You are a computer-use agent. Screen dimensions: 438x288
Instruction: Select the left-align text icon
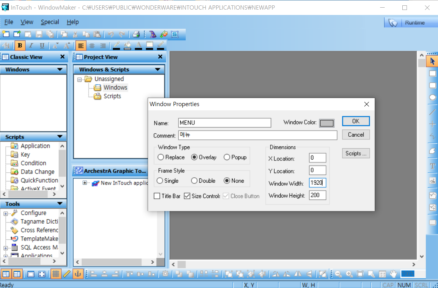pos(81,46)
